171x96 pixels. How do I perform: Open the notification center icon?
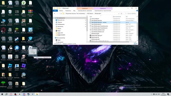[168, 94]
